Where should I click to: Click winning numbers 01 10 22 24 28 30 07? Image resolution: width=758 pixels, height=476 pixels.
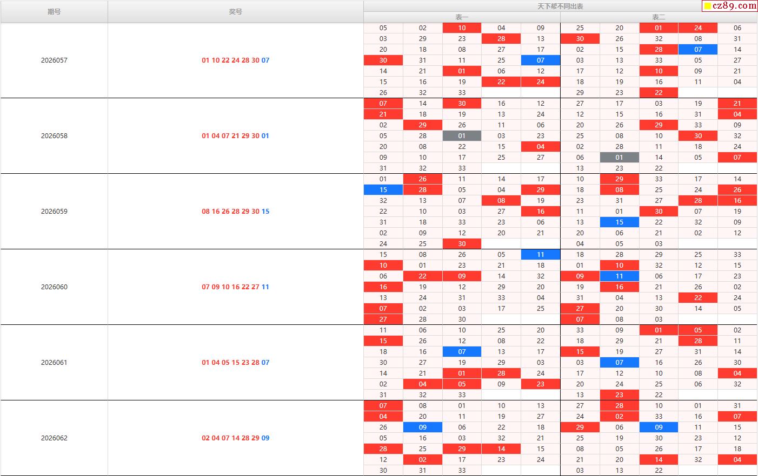(x=236, y=60)
